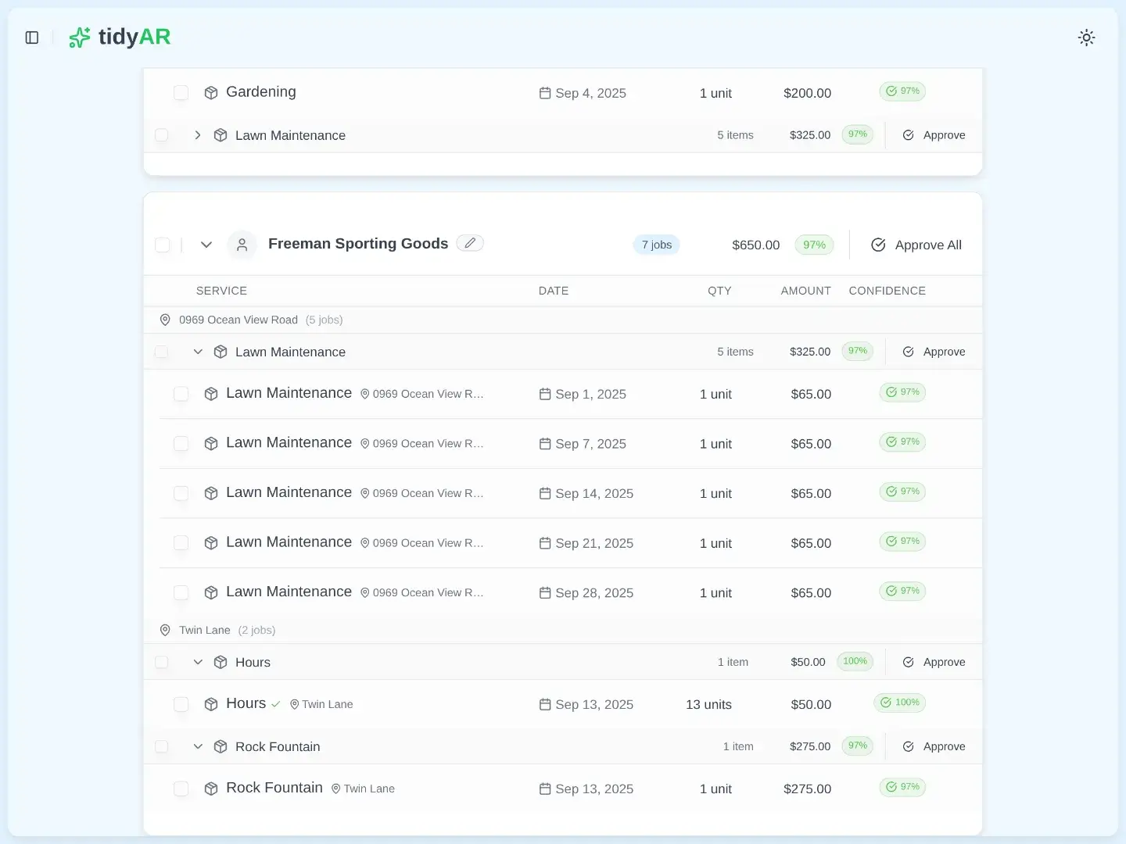Click the location pin icon for 0969 Ocean View Road group
The width and height of the screenshot is (1126, 844).
tap(165, 320)
